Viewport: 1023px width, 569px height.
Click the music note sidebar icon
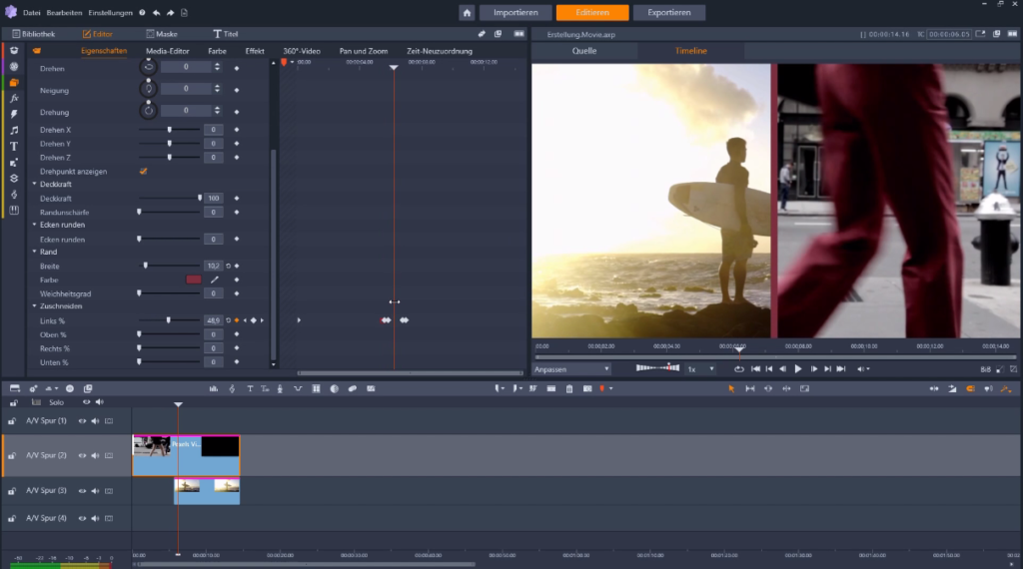click(14, 130)
